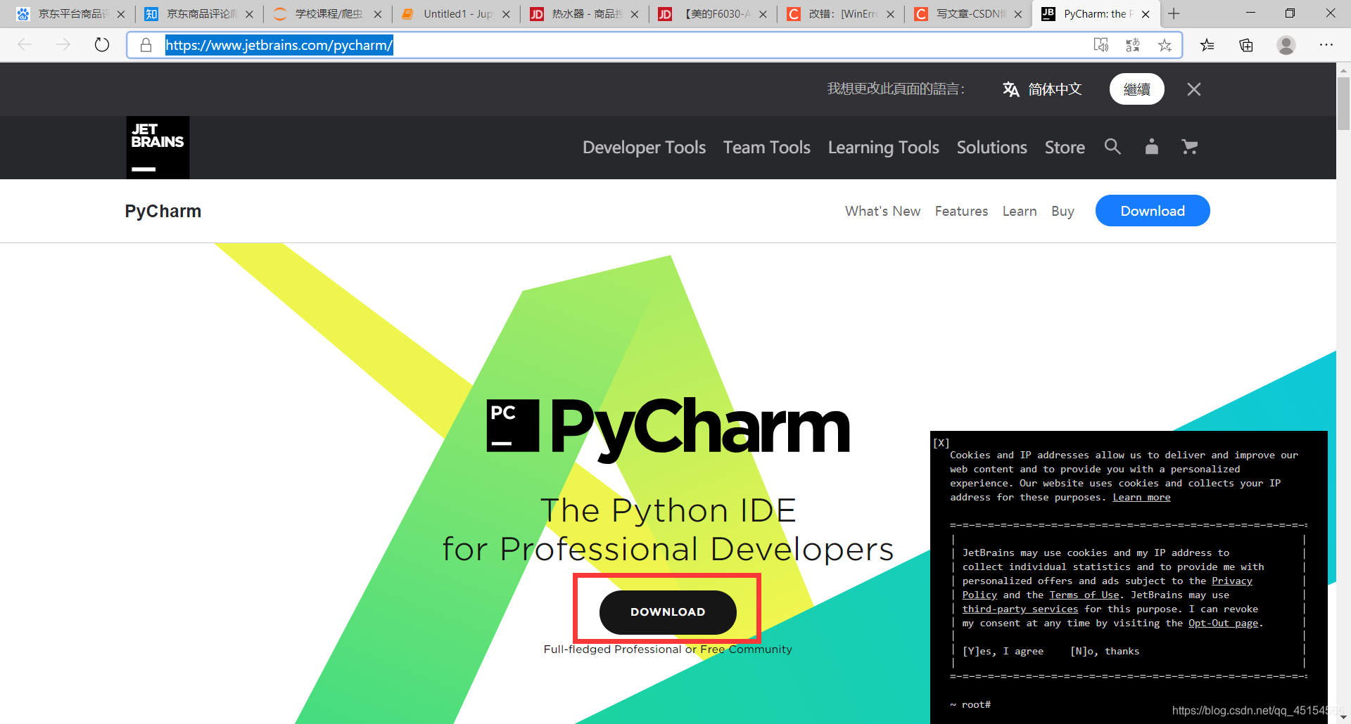Click the PyCharm PC logo icon
Screen dimensions: 1351x724
(x=513, y=425)
